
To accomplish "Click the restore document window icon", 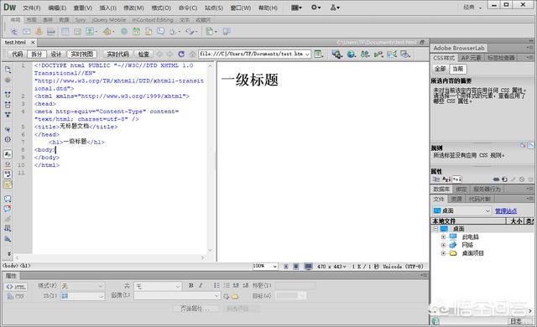I will 422,43.
